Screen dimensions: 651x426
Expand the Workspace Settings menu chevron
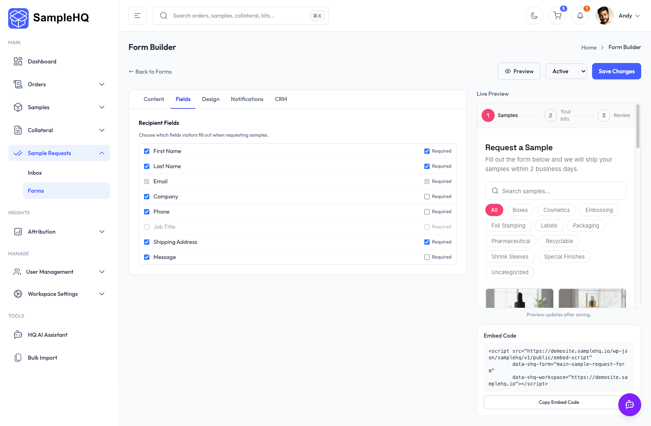click(x=102, y=294)
